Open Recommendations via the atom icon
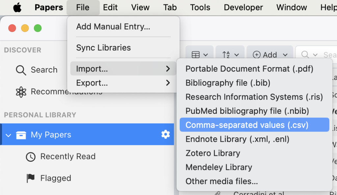 pos(21,92)
